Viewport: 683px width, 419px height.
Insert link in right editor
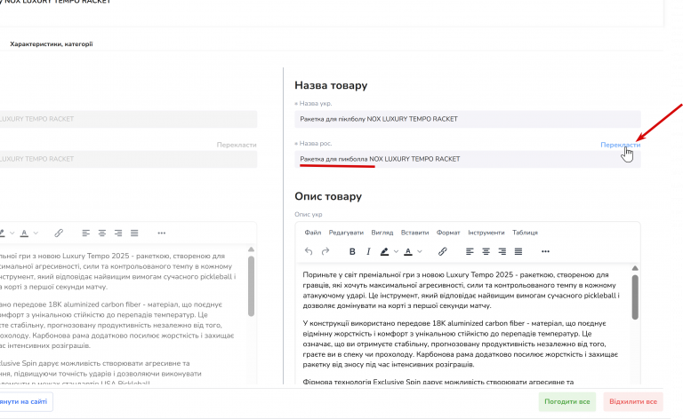tap(442, 251)
